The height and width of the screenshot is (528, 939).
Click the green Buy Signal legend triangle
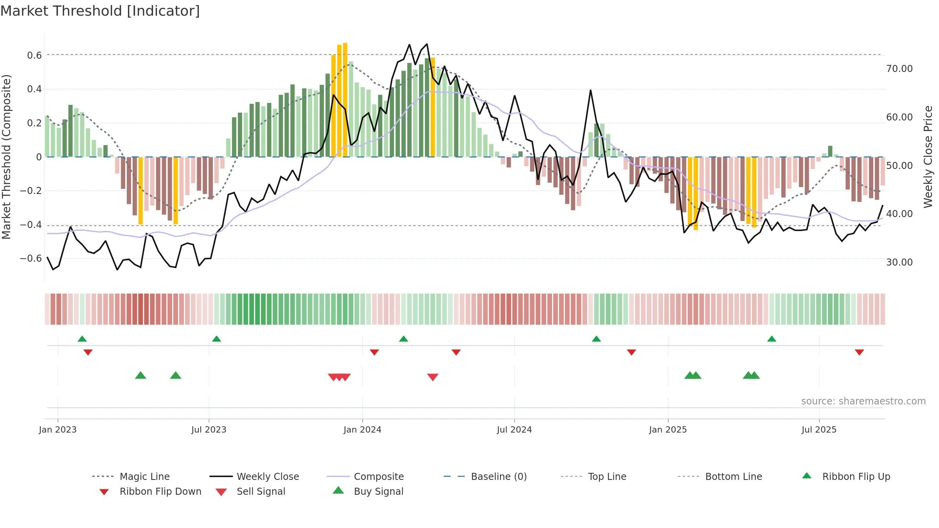pos(338,490)
